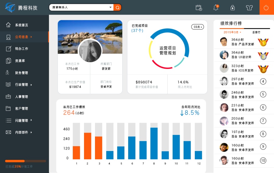
Task: Click the (37个) completed projects count
Action: click(137, 31)
